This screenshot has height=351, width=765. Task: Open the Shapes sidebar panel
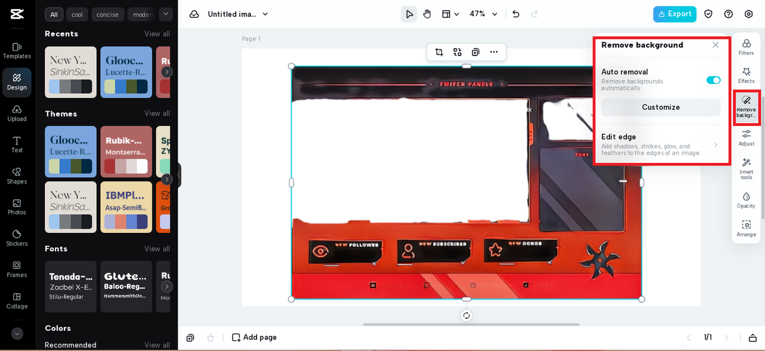[17, 176]
